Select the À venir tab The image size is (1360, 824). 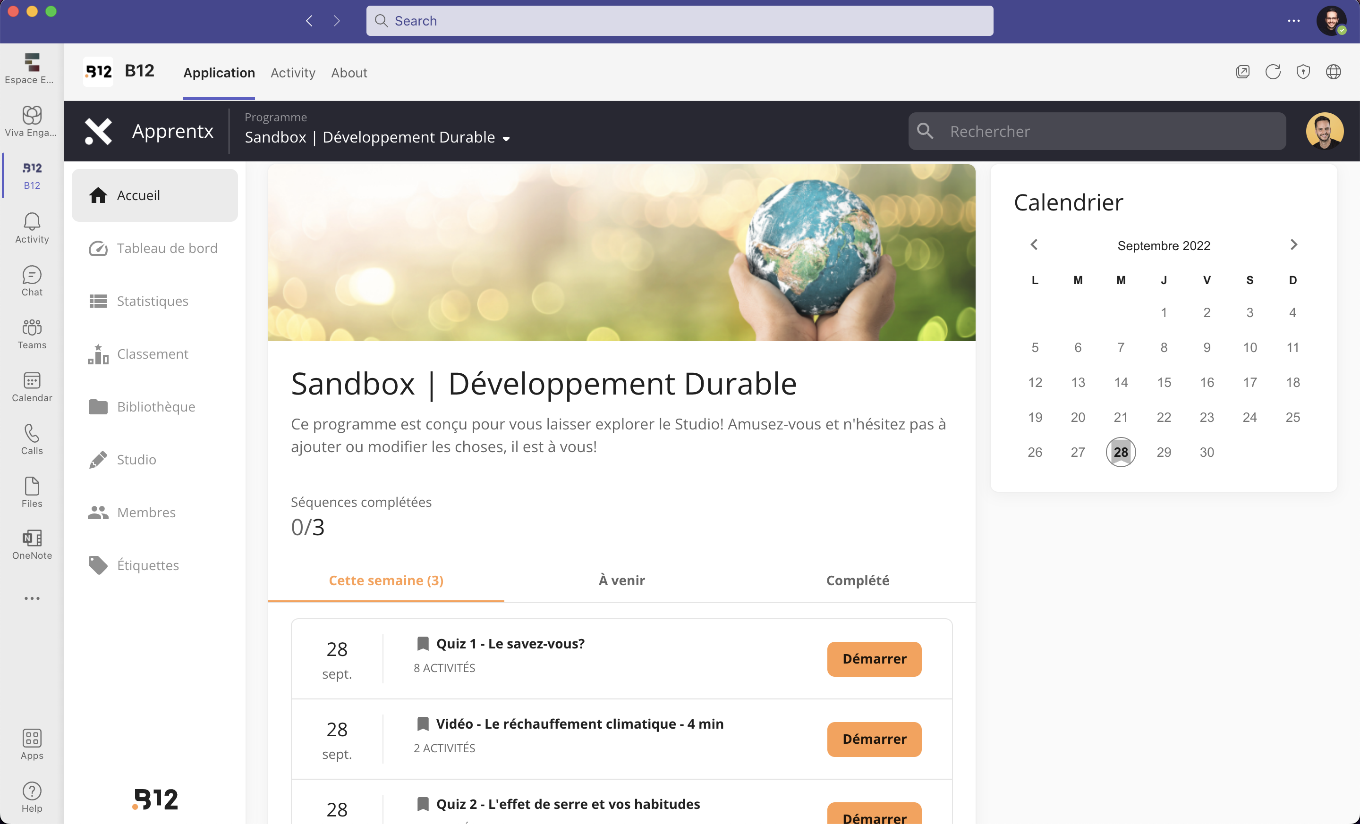coord(621,580)
